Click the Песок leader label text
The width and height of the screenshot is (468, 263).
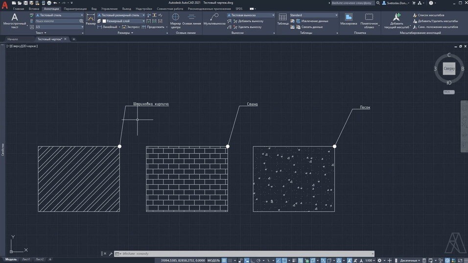365,107
